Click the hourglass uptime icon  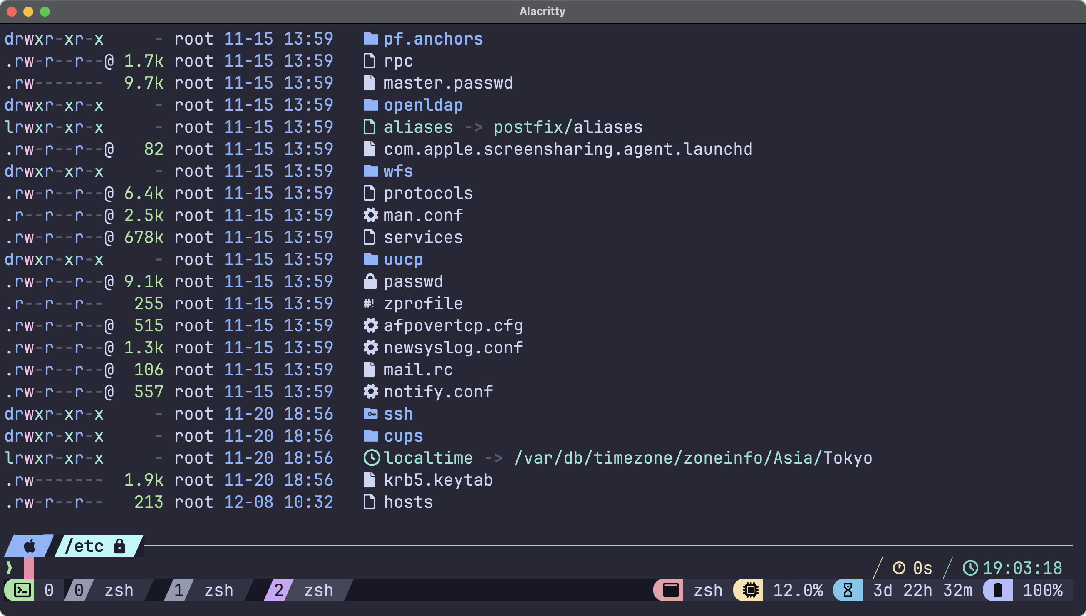(848, 590)
